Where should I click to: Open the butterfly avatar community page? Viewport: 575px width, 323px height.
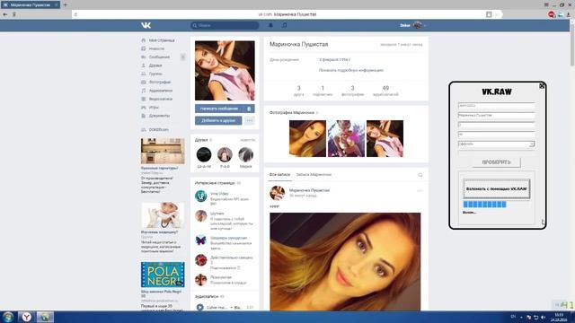[201, 240]
